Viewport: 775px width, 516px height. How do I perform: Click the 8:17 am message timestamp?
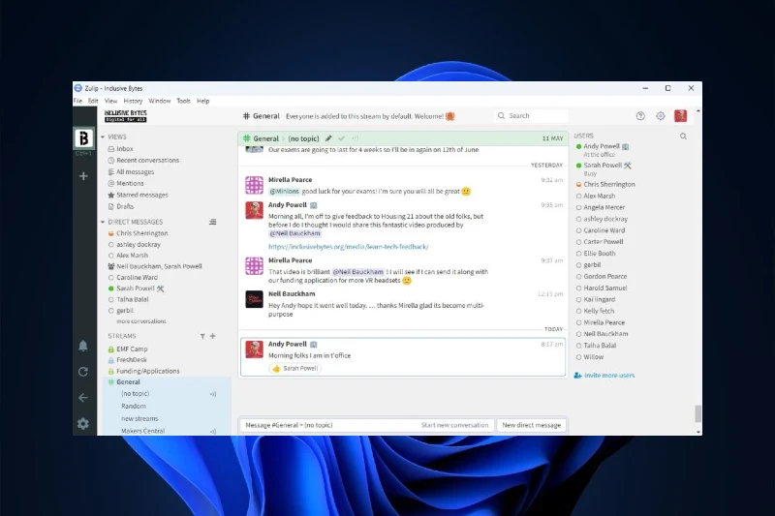coord(552,345)
